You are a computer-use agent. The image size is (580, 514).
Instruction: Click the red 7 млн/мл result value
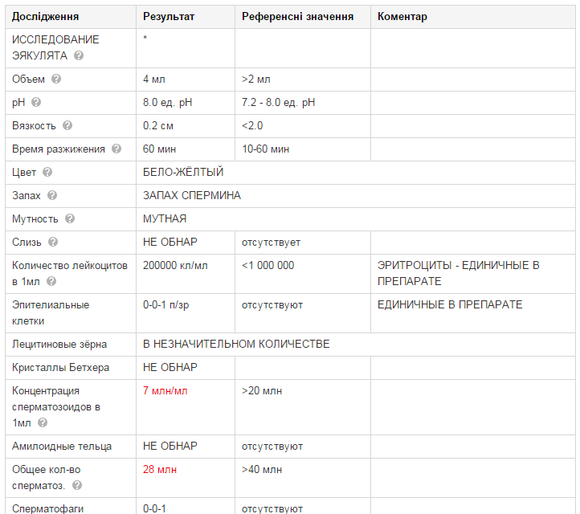(165, 391)
